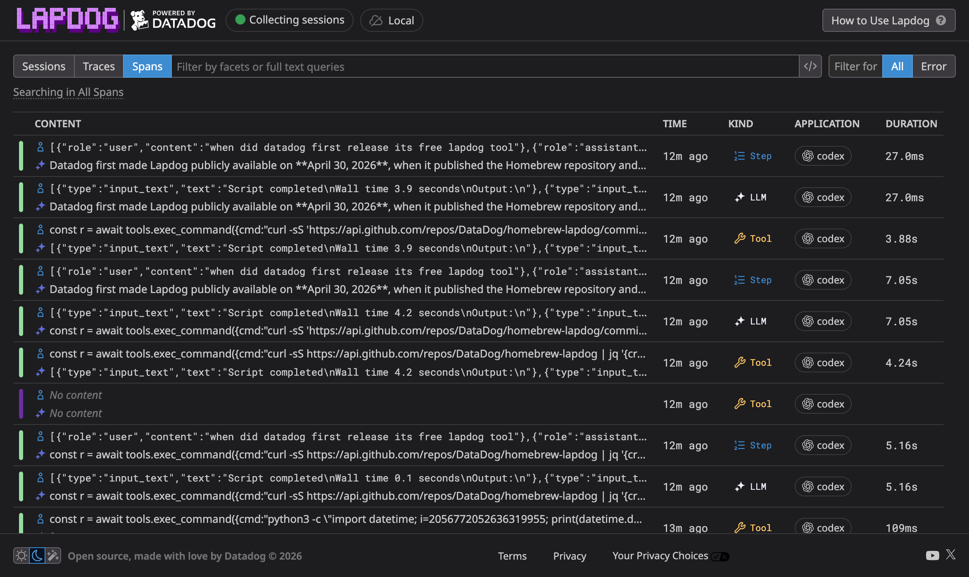
Task: Switch to light theme sun icon
Action: coord(21,556)
